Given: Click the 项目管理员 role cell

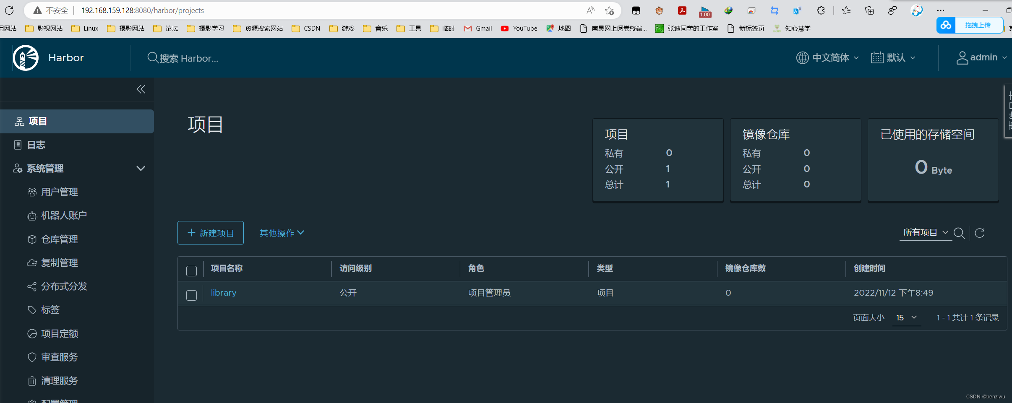Looking at the screenshot, I should point(489,293).
